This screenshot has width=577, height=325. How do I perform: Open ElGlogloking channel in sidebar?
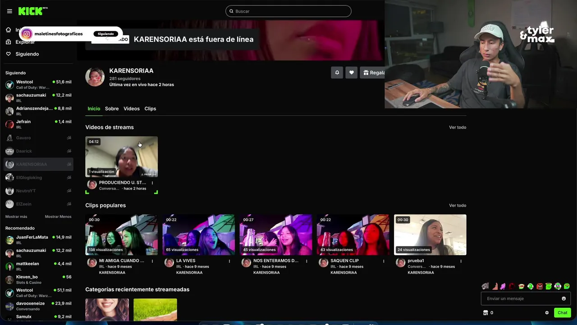[x=38, y=177]
